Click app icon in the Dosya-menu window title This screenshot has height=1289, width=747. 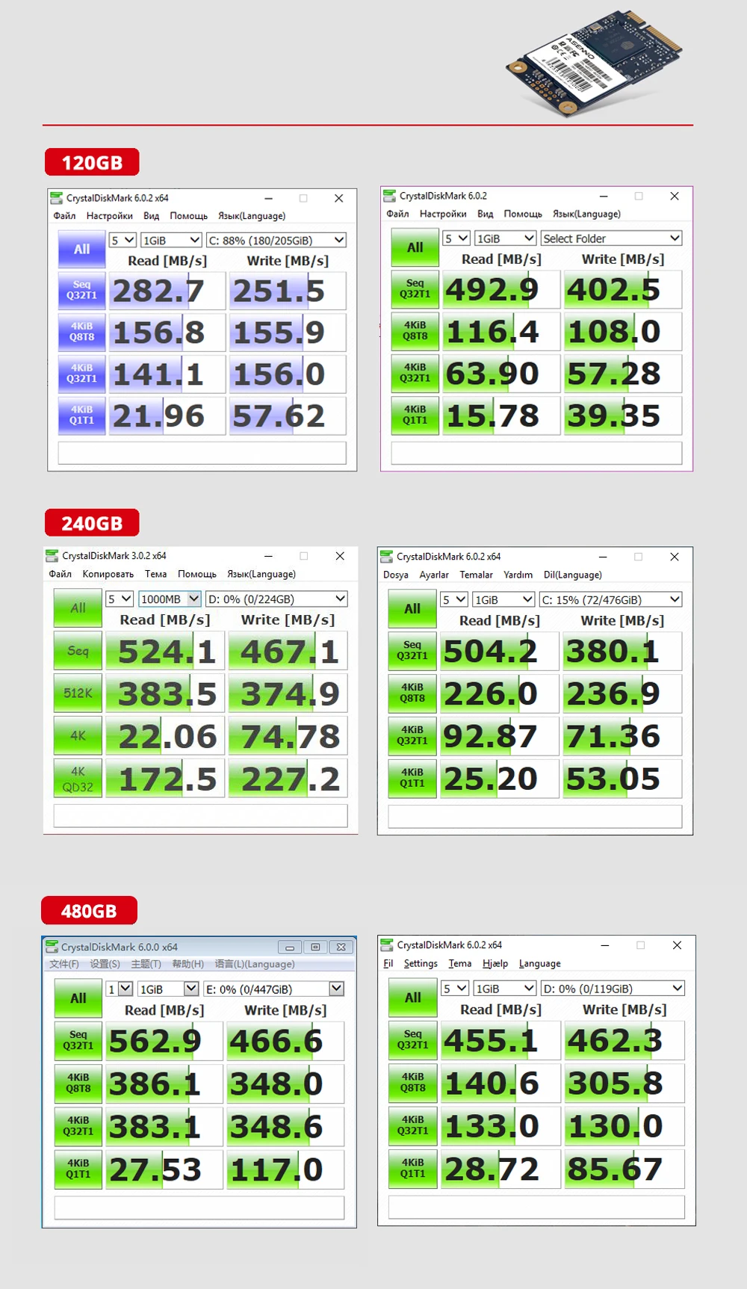click(x=386, y=556)
